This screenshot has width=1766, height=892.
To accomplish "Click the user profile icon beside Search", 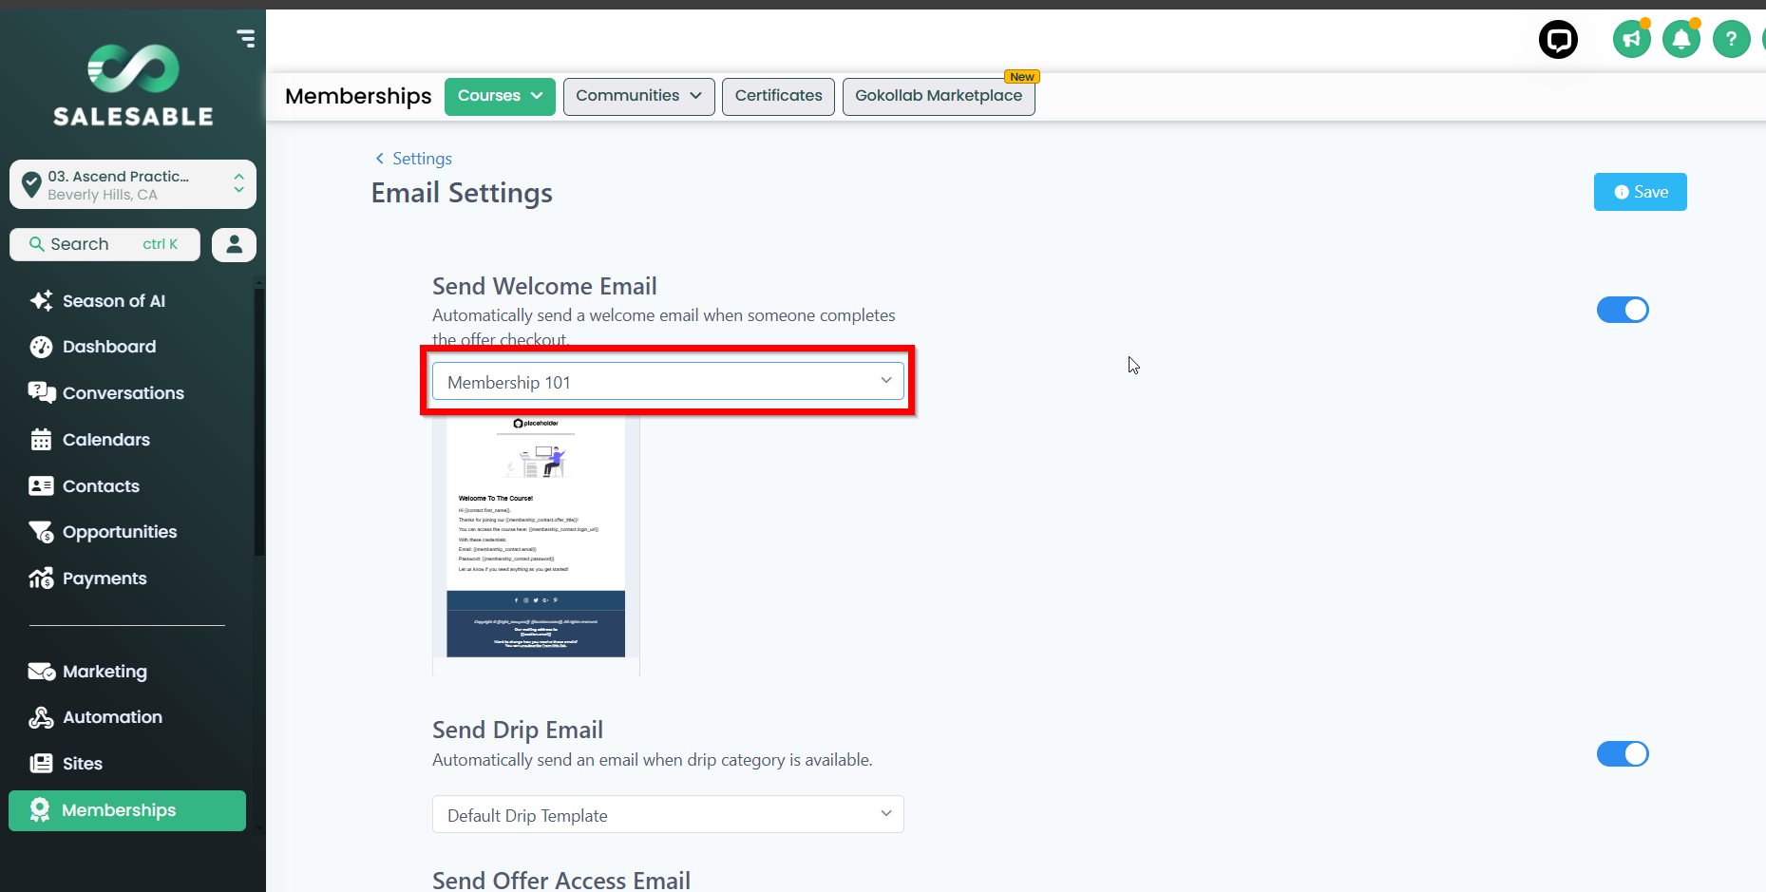I will 234,244.
